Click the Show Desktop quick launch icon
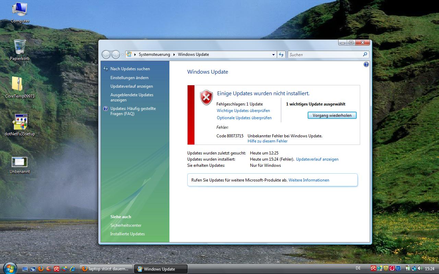This screenshot has width=439, height=274. (25, 269)
